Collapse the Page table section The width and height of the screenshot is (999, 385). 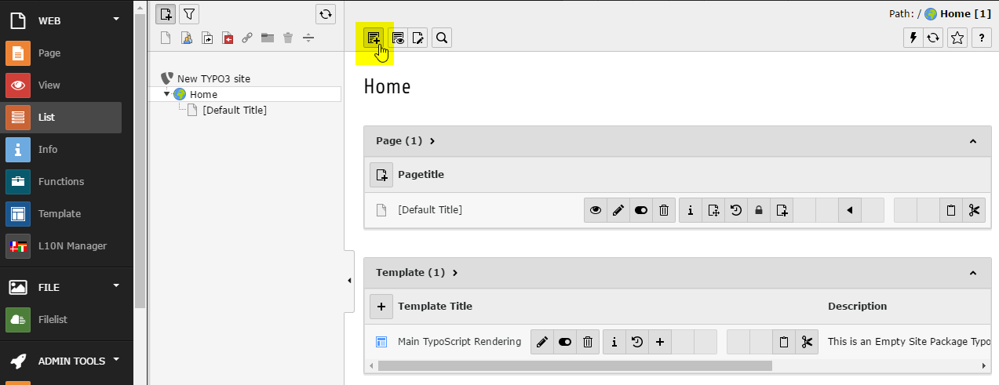(973, 141)
